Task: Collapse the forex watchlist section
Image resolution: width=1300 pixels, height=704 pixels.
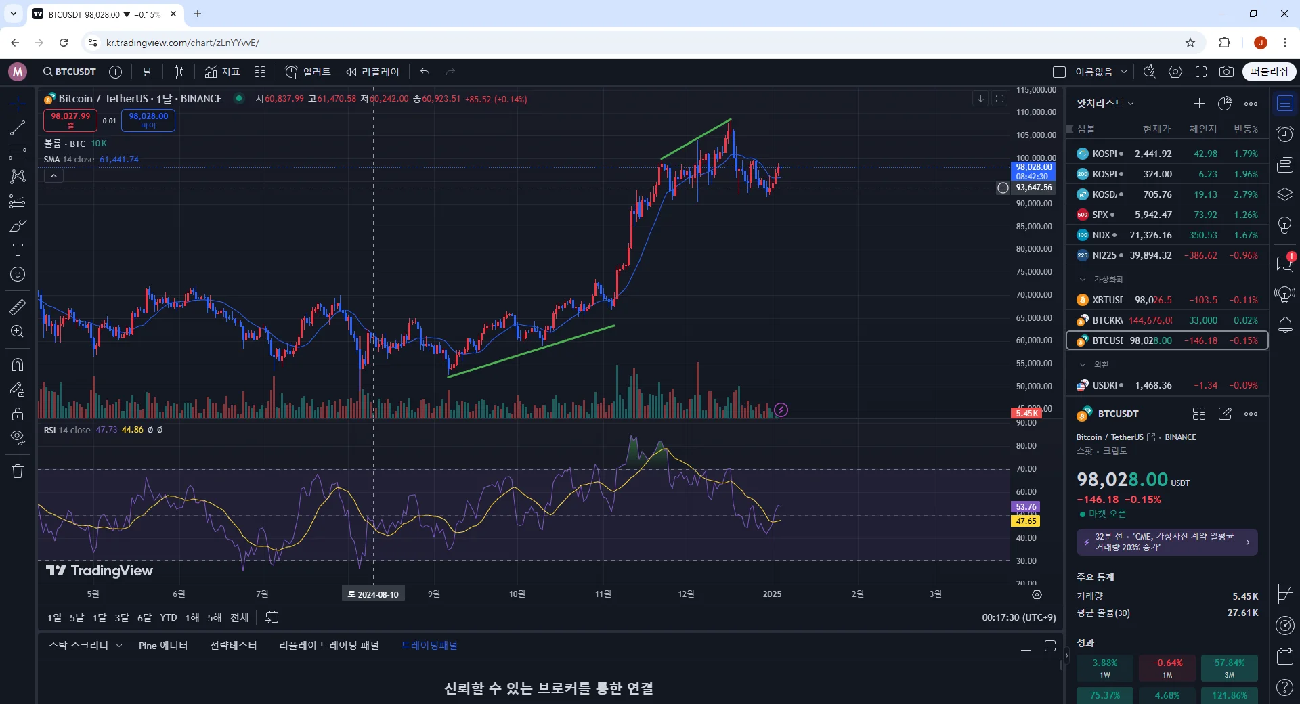Action: pyautogui.click(x=1082, y=365)
